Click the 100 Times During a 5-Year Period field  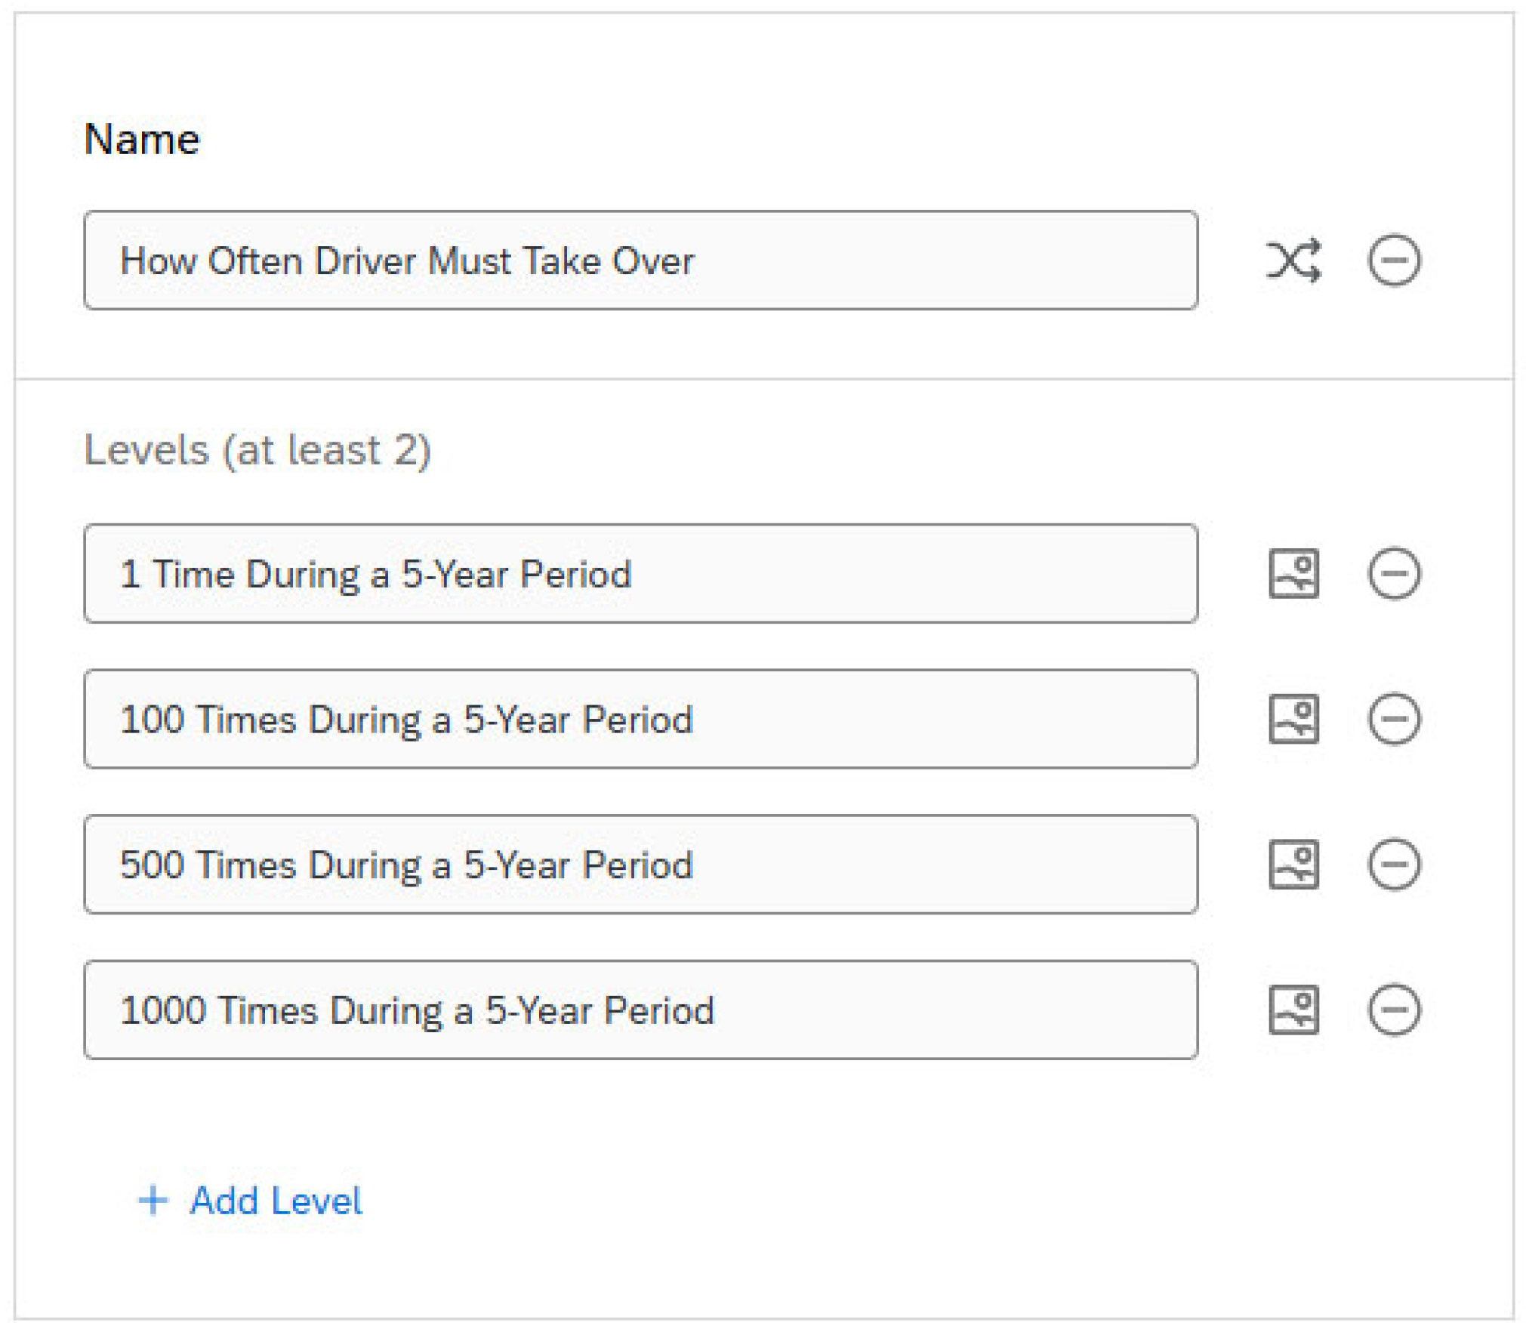tap(640, 719)
